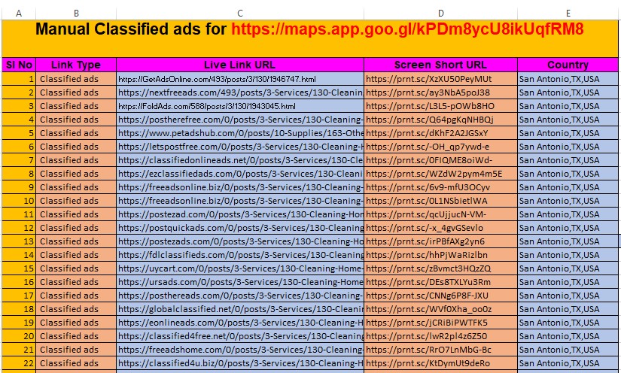Click screenshot URL prnt.sc/zBvmct3HQzZQ
The width and height of the screenshot is (621, 373).
point(428,268)
